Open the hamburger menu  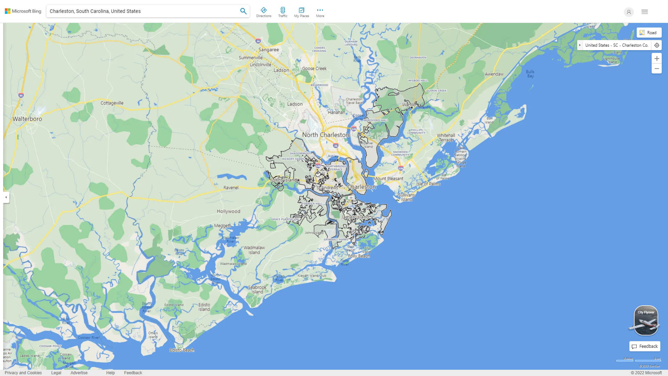pos(644,11)
